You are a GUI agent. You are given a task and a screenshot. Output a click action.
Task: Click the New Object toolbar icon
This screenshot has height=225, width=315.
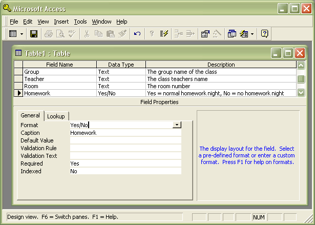tap(244, 34)
